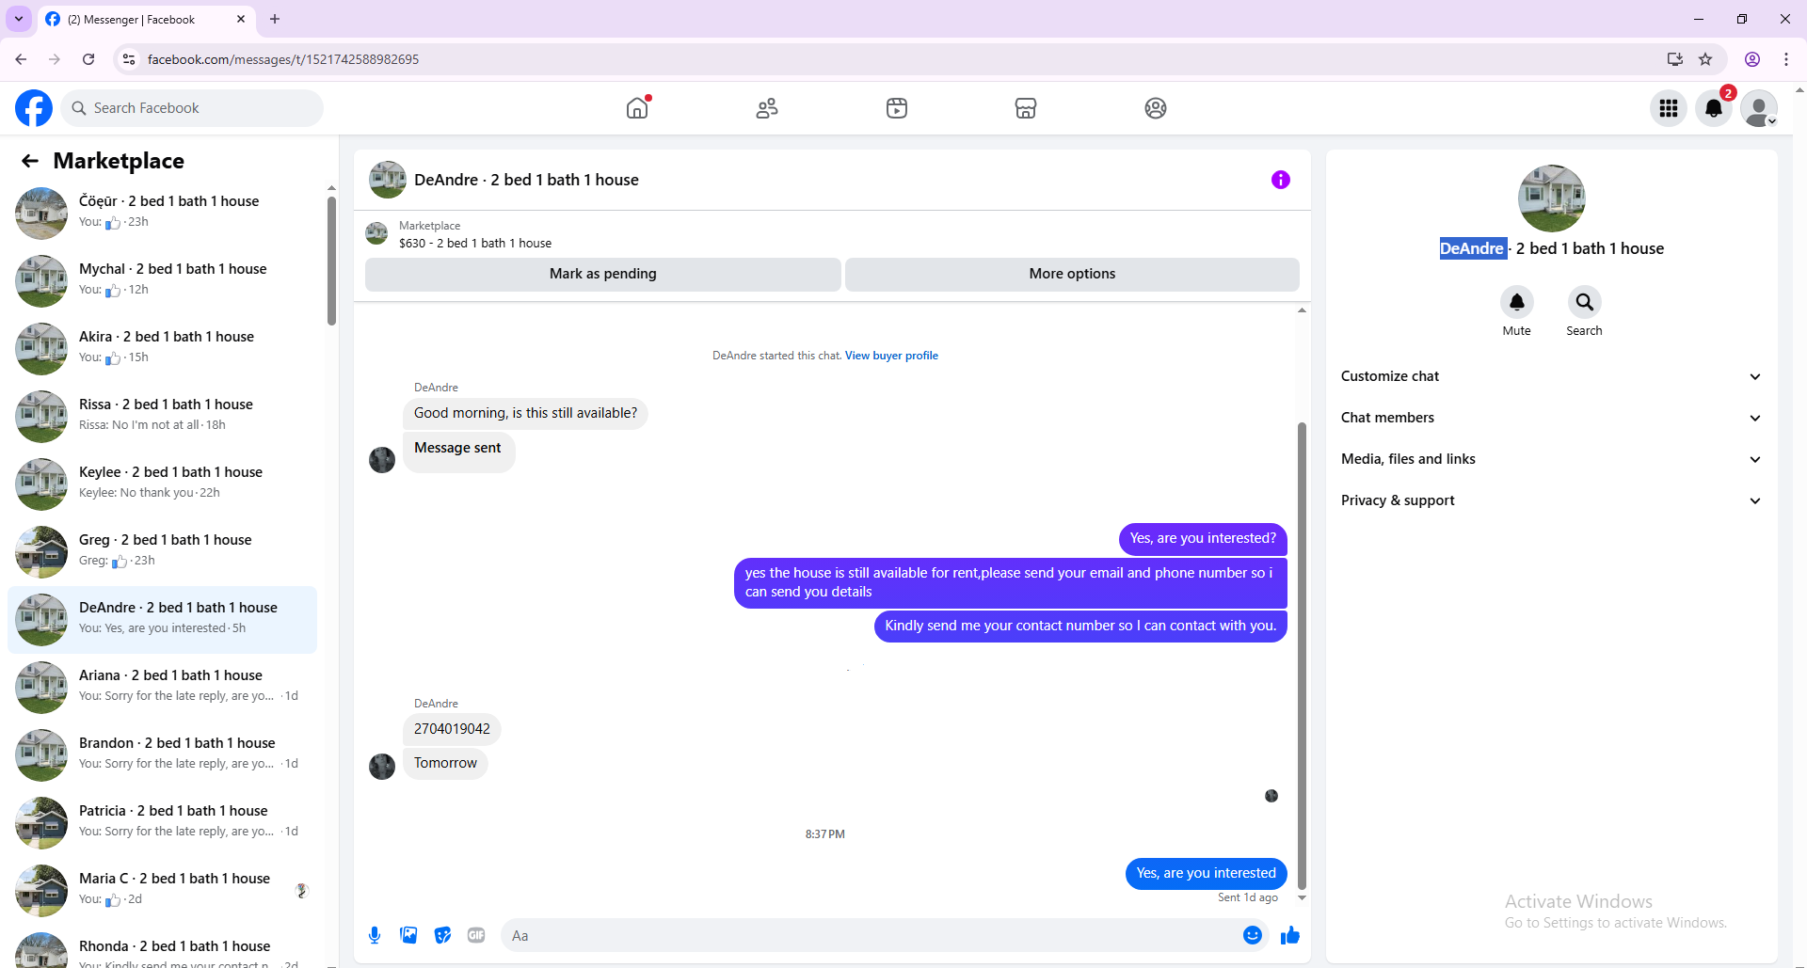
Task: Click the Search Facebook field
Action: (x=192, y=108)
